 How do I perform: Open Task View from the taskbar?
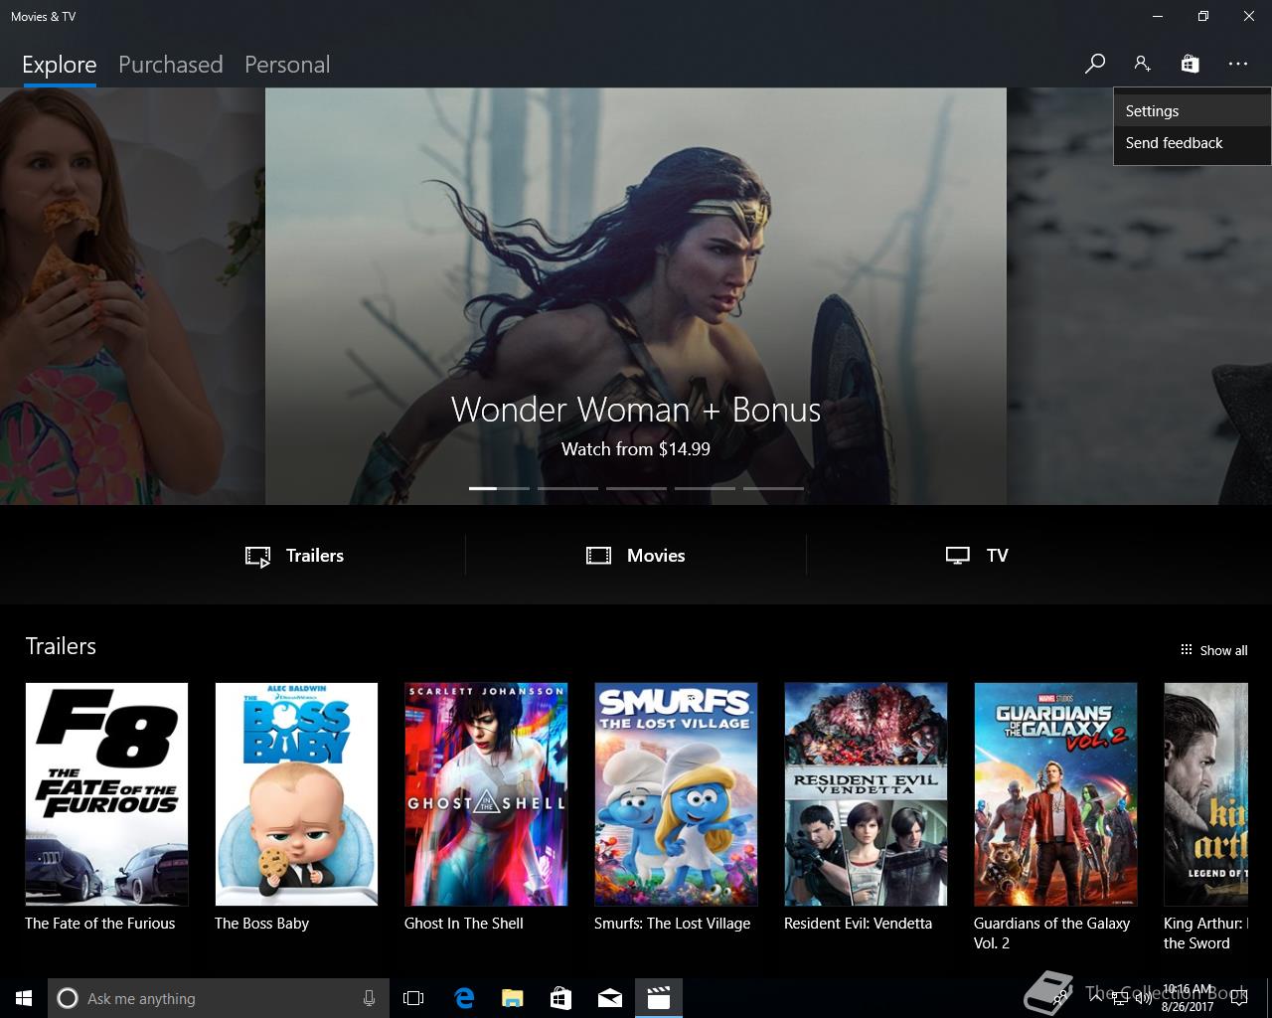point(413,998)
